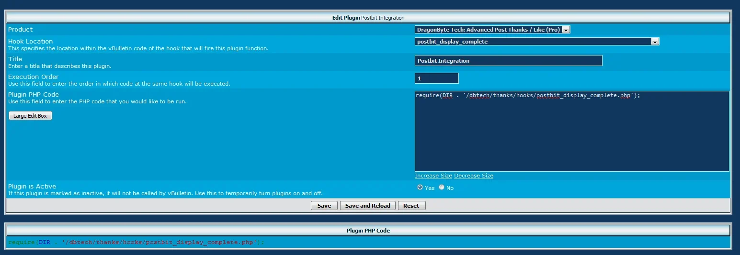Click inside the Plugin PHP Code textarea
The height and width of the screenshot is (255, 740).
pos(572,131)
